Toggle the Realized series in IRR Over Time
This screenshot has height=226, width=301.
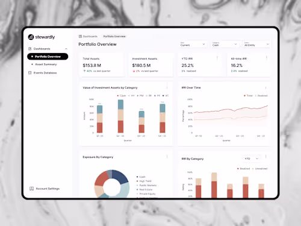[x=261, y=96]
